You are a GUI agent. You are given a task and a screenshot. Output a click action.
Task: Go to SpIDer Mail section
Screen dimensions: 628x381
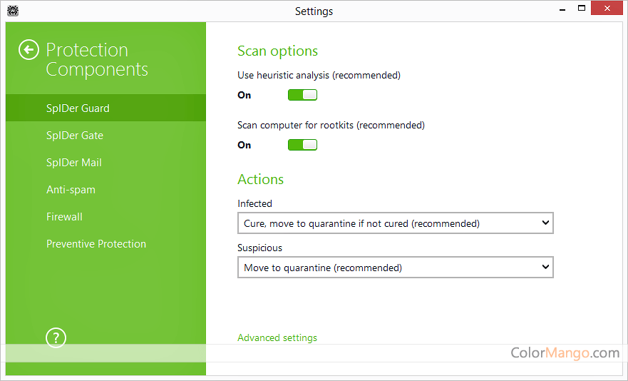click(74, 163)
